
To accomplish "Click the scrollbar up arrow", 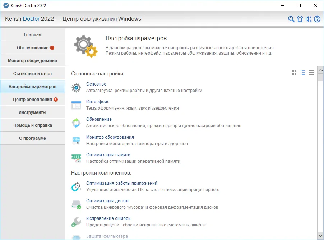I will pos(320,70).
